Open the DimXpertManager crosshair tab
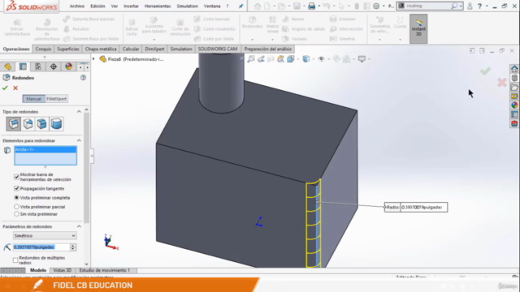Image resolution: width=520 pixels, height=292 pixels. coord(54,67)
